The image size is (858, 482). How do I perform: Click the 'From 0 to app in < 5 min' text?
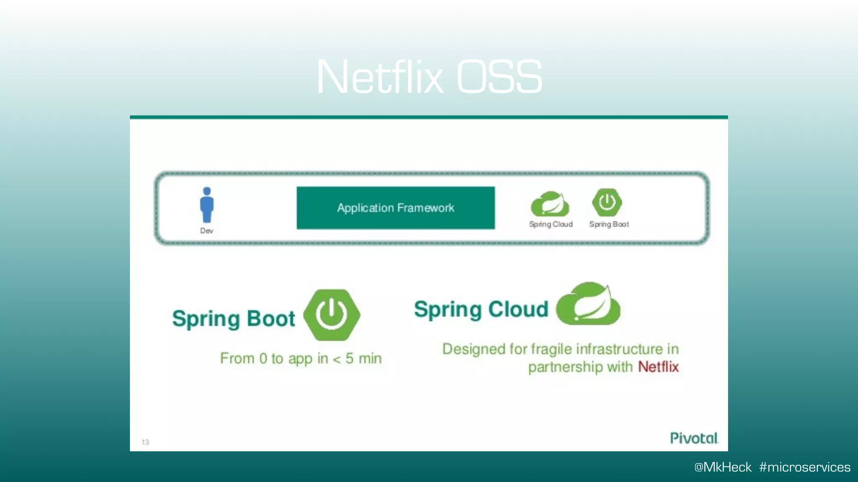pyautogui.click(x=301, y=359)
